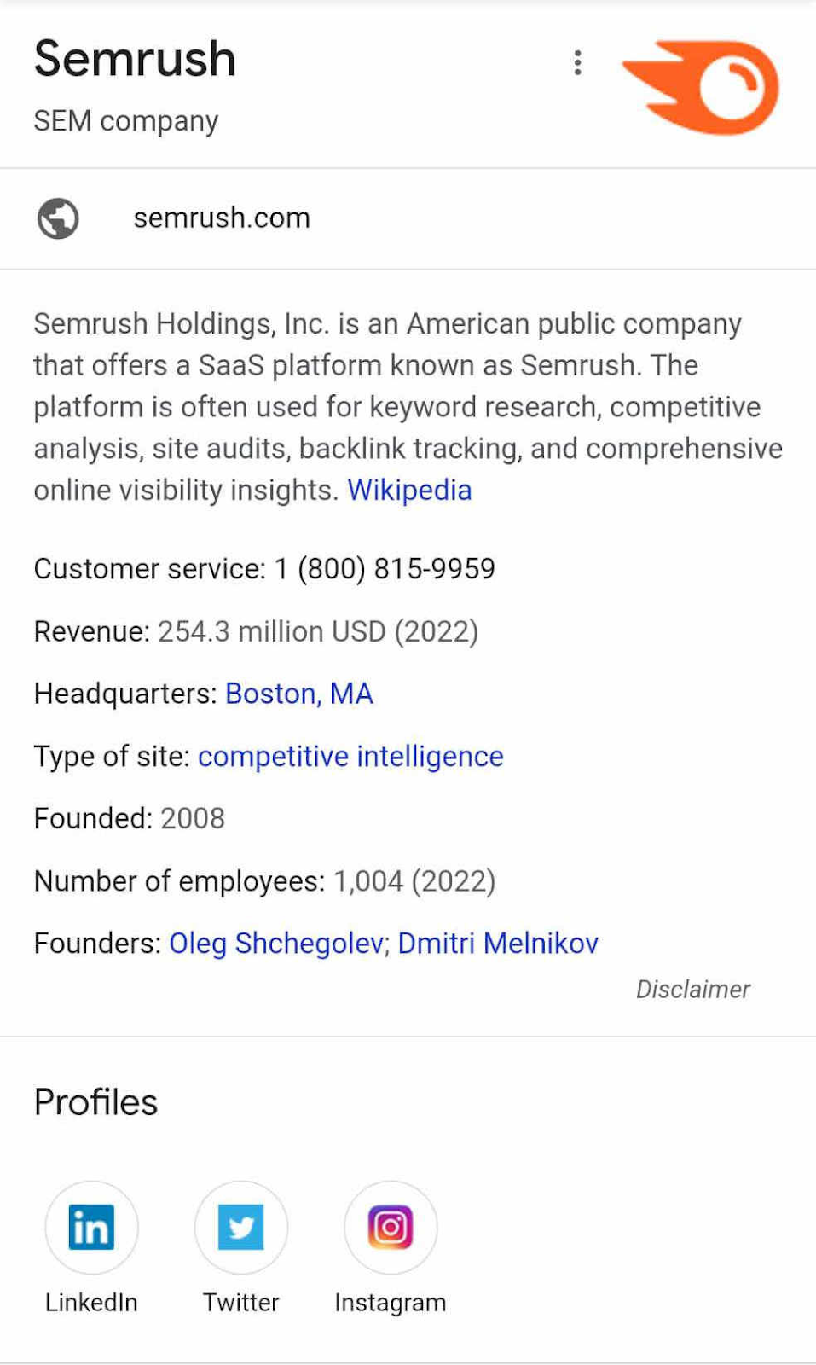
Task: Click the Twitter label under its icon
Action: (240, 1303)
